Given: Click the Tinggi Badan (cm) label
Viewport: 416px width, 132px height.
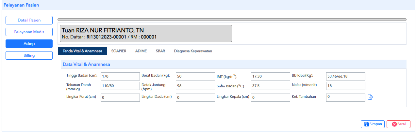Looking at the screenshot, I should 82,75.
